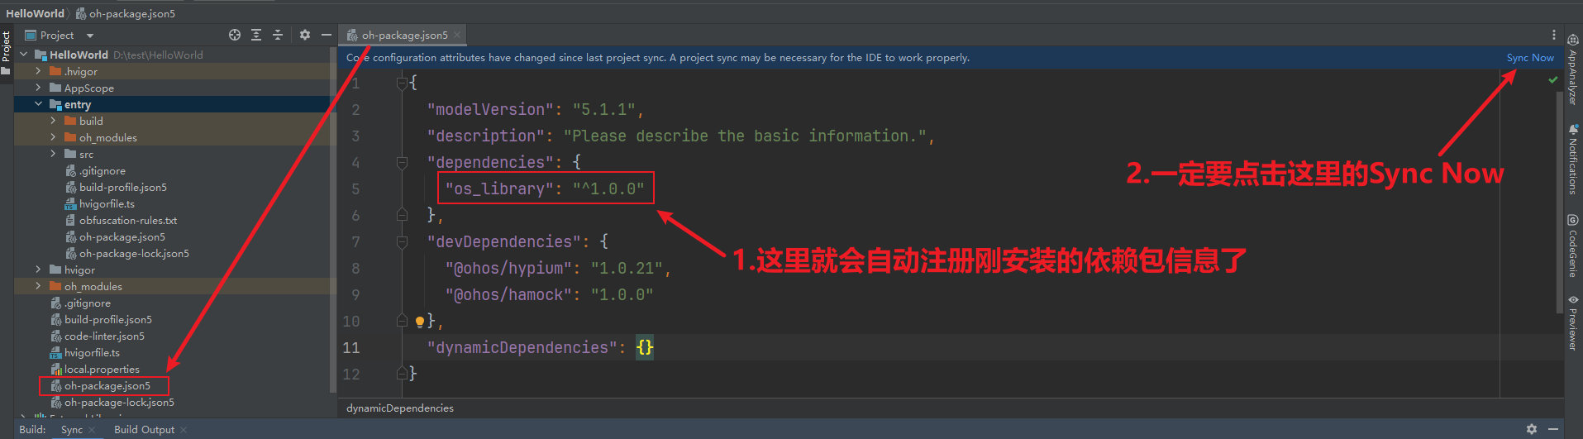Viewport: 1583px width, 439px height.
Task: Click the dynamicDependencies braces on line 11
Action: (x=645, y=347)
